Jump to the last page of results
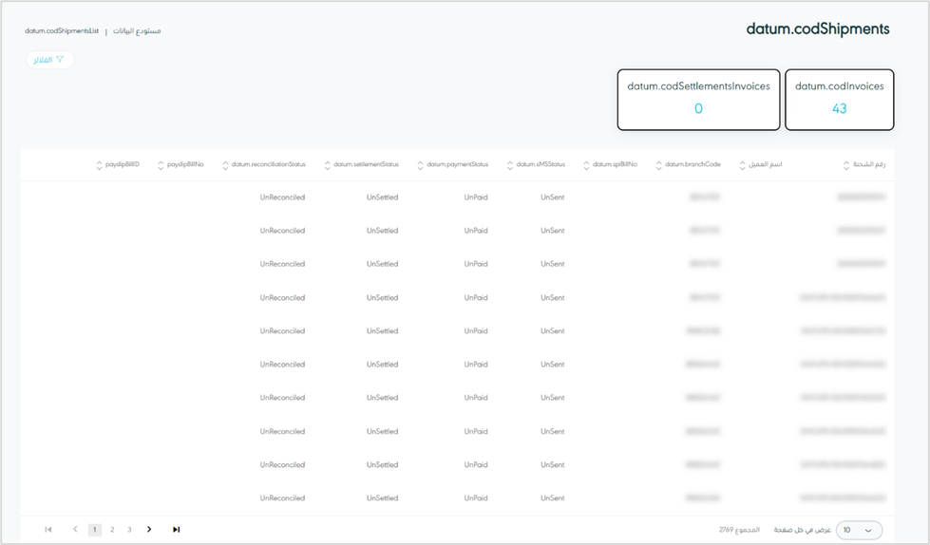The image size is (930, 545). click(176, 530)
